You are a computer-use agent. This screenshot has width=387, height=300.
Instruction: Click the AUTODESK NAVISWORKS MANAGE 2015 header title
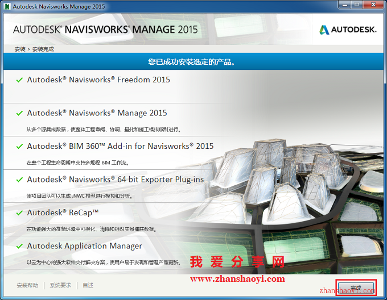click(105, 30)
